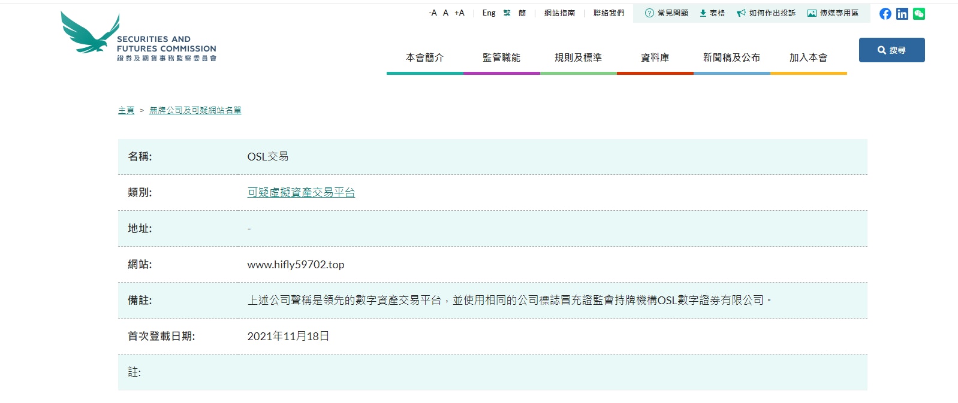Open 網站指南 site map link
This screenshot has height=403, width=958.
[559, 13]
